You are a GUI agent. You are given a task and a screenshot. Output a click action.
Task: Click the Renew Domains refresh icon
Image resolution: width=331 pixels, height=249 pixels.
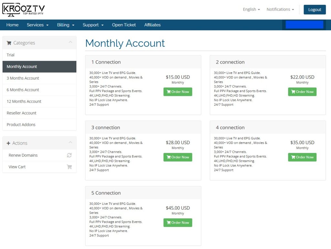69,155
